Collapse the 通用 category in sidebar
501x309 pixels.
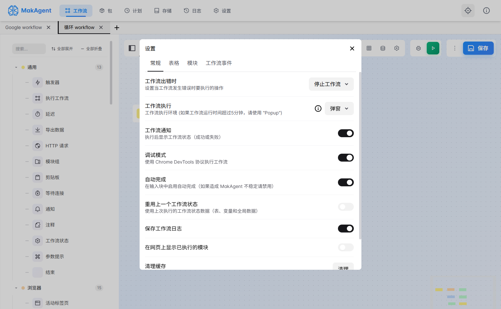pos(16,67)
